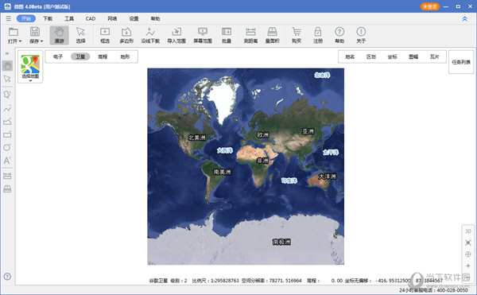Click the 导入范围 import range icon
477x295 pixels.
pyautogui.click(x=176, y=35)
